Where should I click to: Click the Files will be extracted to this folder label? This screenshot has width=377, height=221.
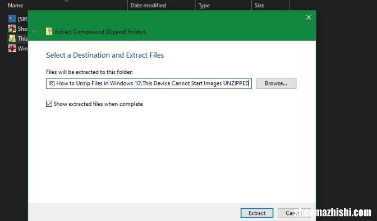coord(89,72)
